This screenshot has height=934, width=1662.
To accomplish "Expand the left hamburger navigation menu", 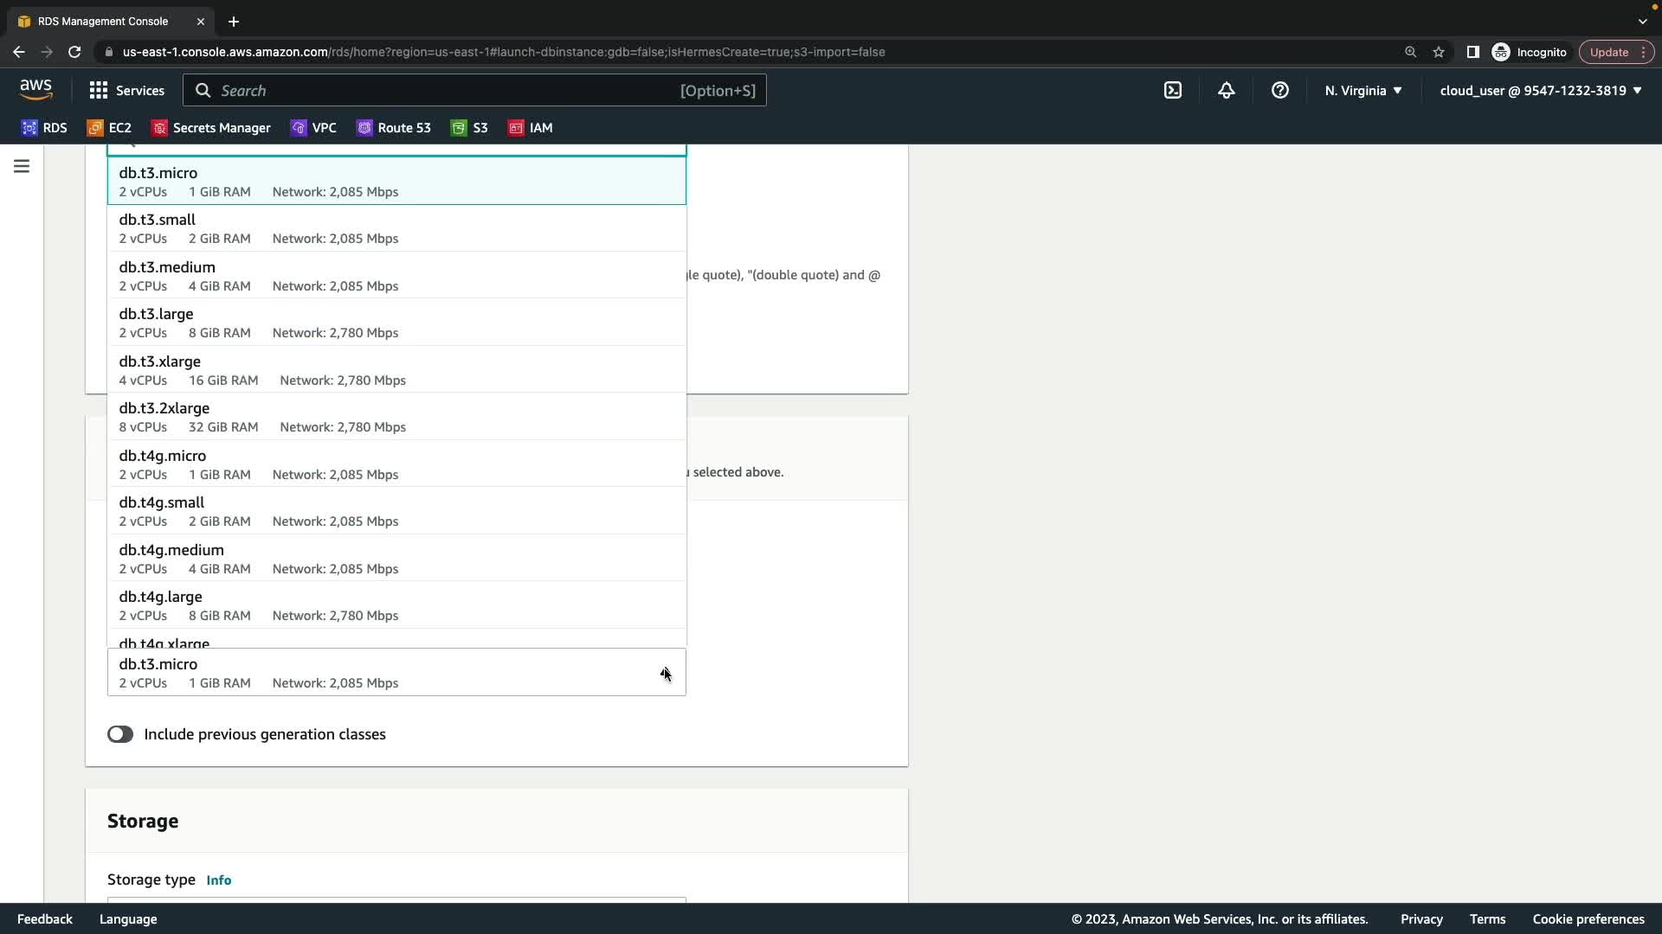I will pos(22,166).
